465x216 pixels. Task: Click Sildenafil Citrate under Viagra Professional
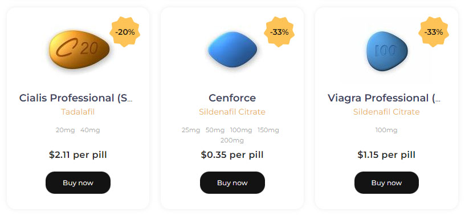386,112
